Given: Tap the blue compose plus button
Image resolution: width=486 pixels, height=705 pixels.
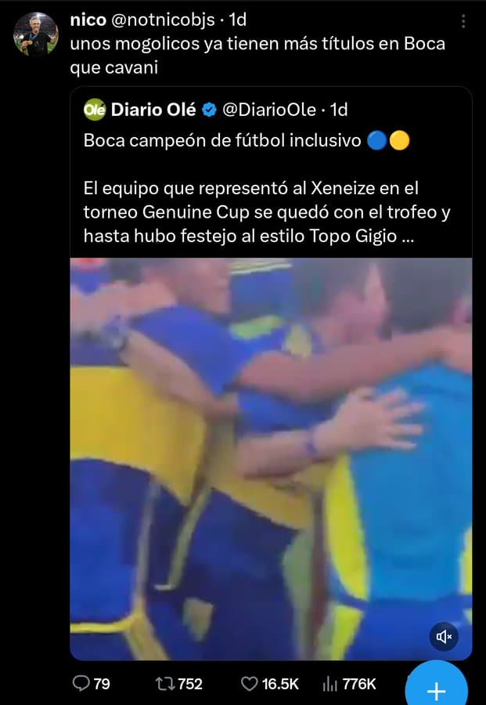Looking at the screenshot, I should tap(437, 685).
